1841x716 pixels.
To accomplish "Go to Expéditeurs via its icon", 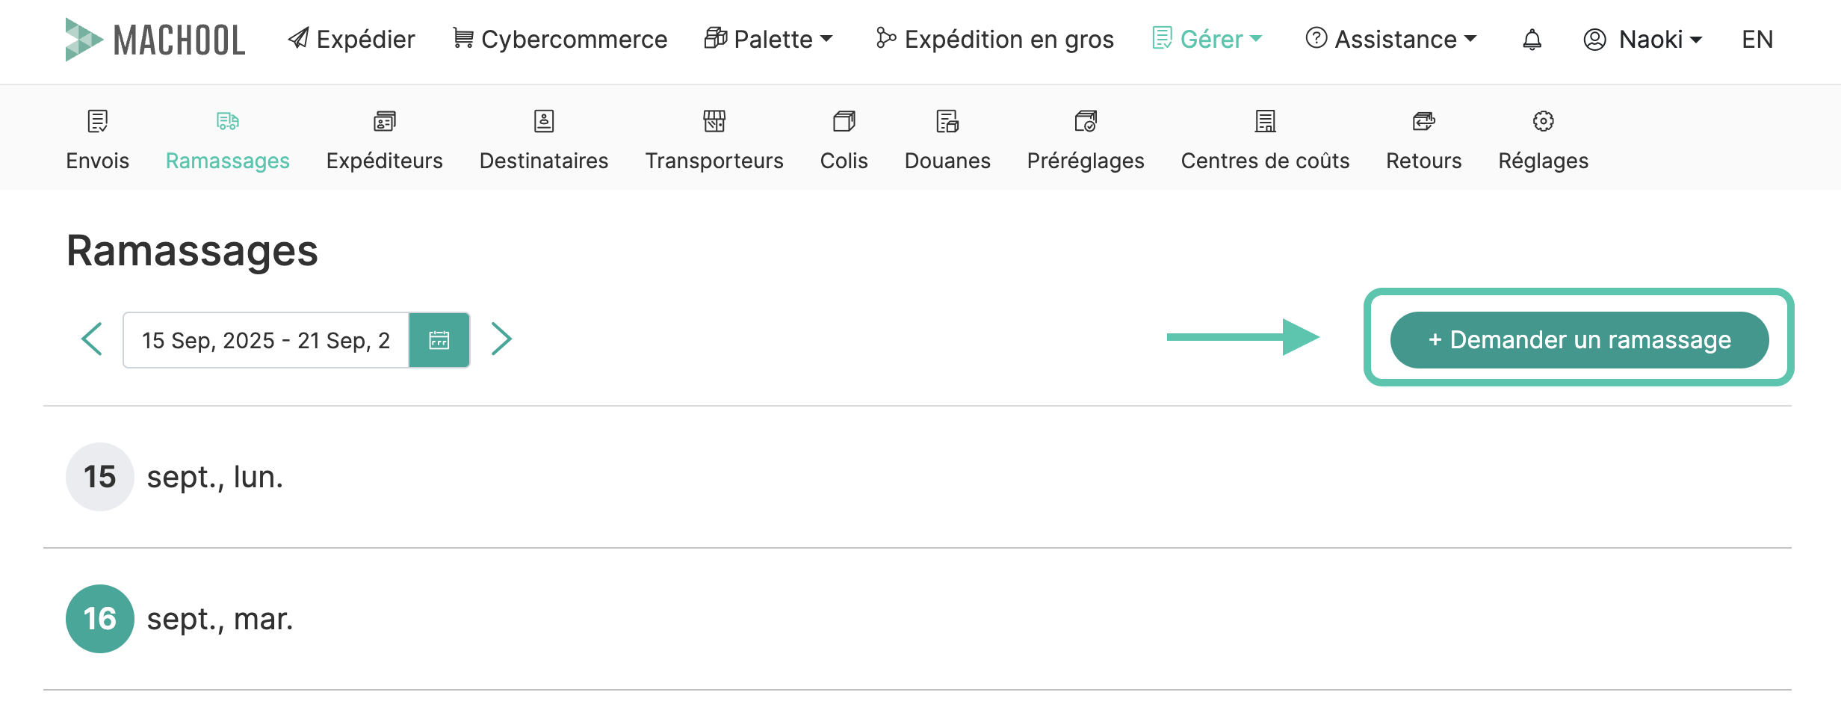I will click(x=384, y=121).
